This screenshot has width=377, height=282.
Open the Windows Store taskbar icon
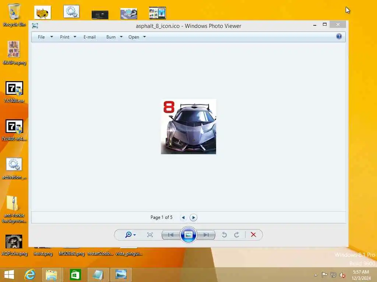coord(75,275)
